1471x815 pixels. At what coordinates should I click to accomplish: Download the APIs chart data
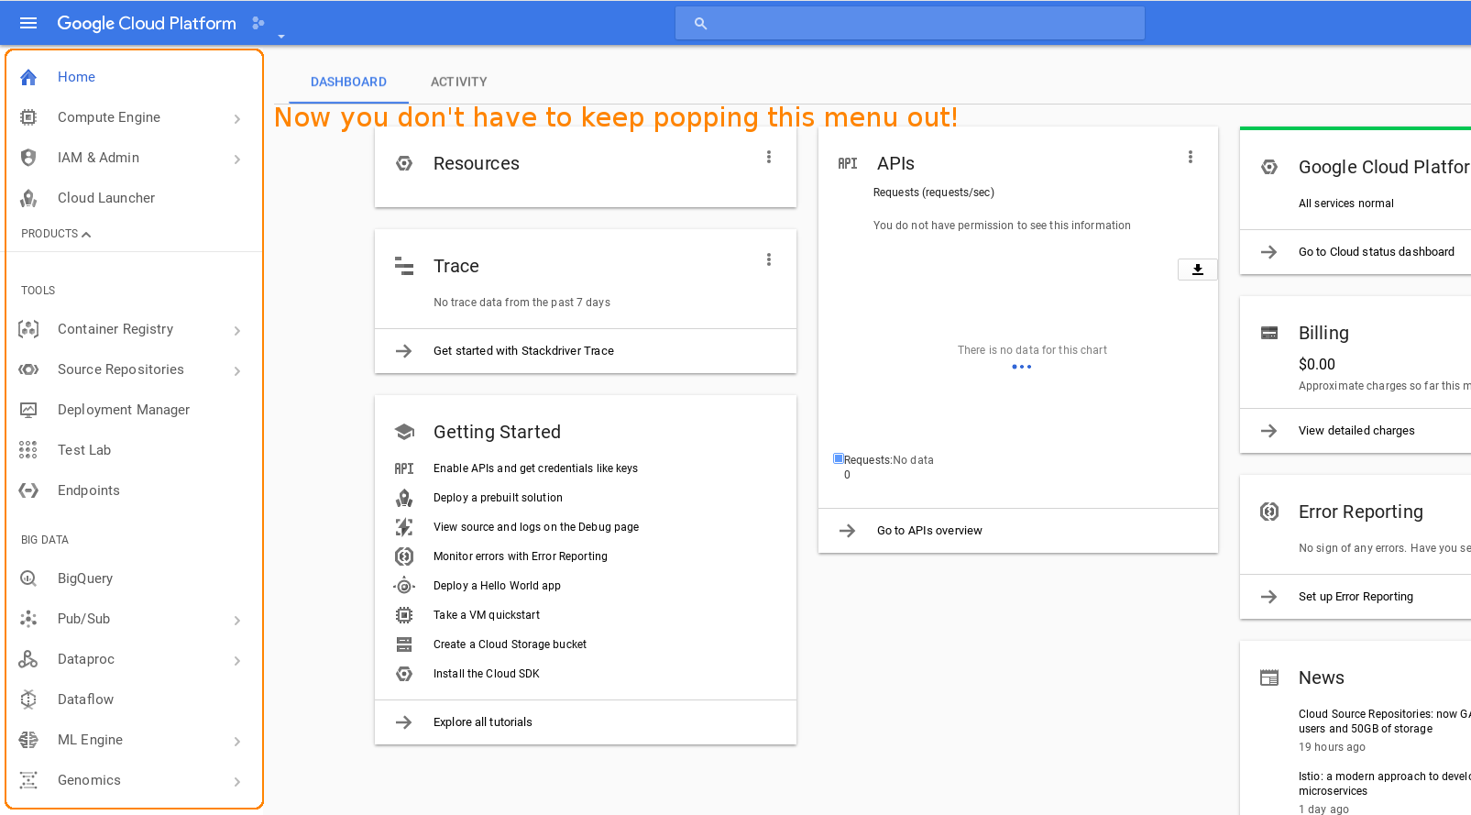tap(1198, 270)
